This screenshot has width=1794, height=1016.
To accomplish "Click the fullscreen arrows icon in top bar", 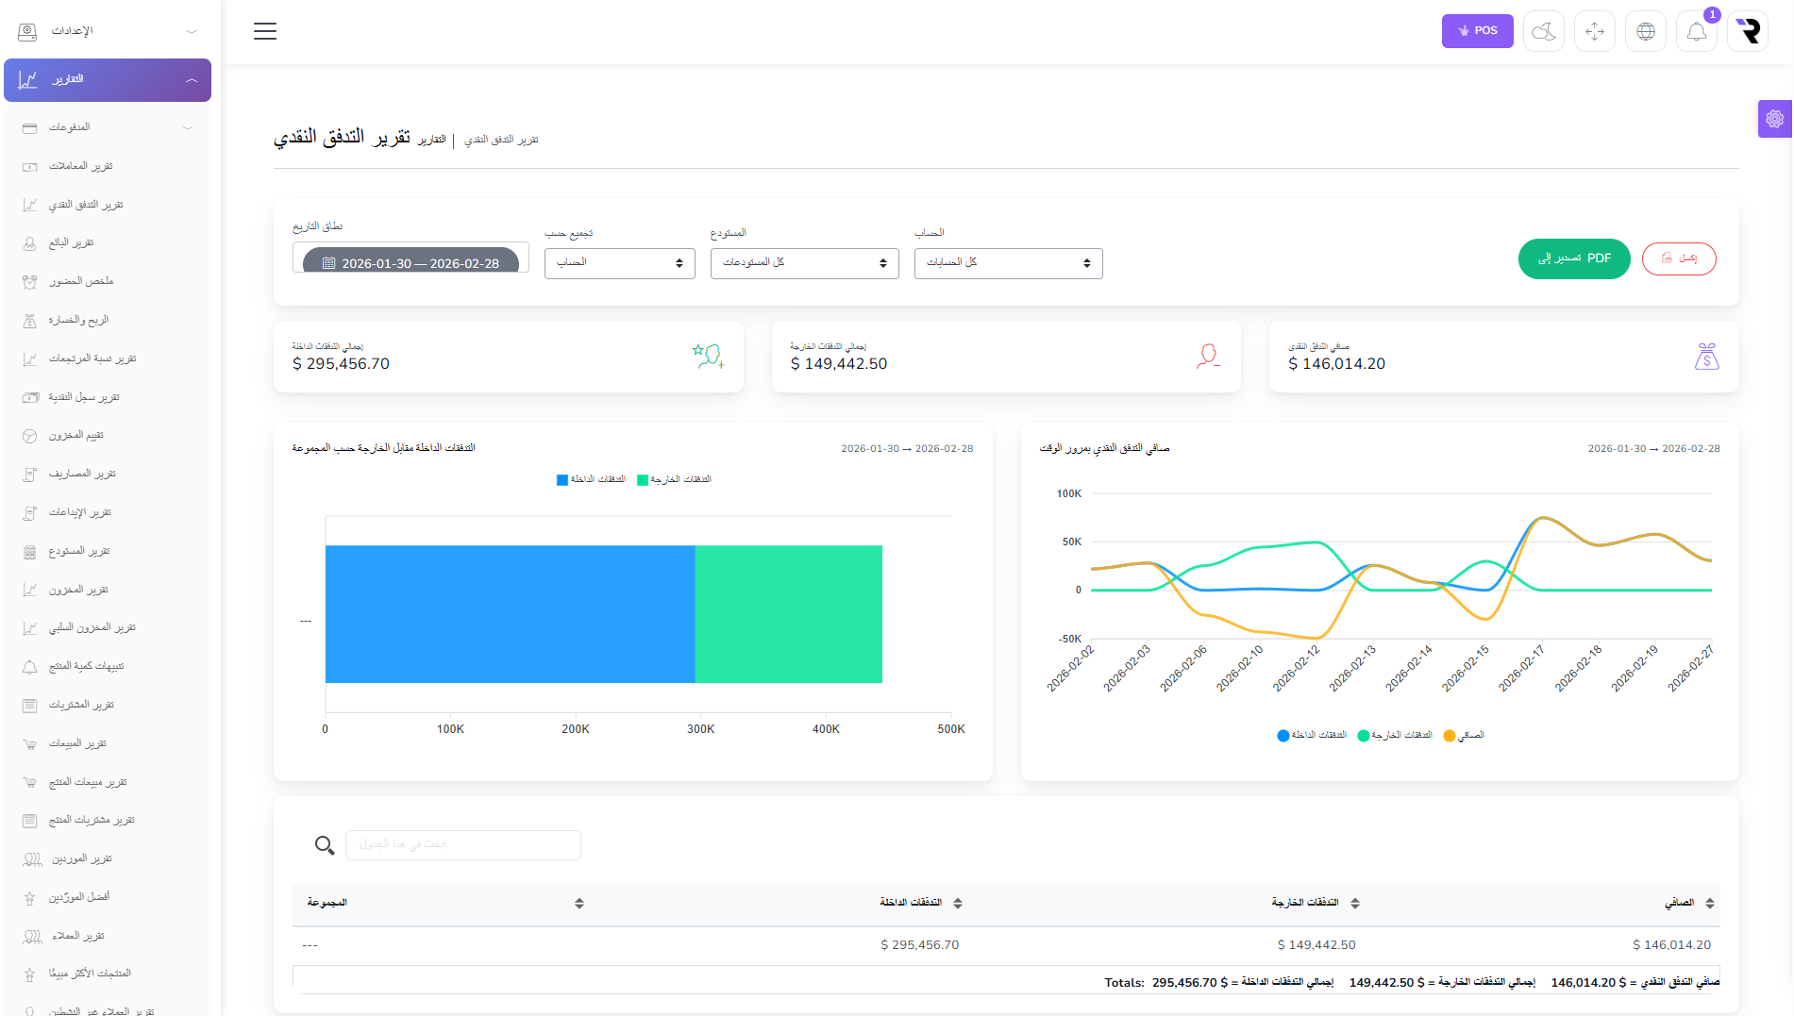I will [1594, 31].
